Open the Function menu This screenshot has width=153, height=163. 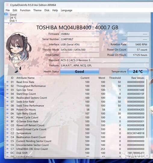pos(25,10)
